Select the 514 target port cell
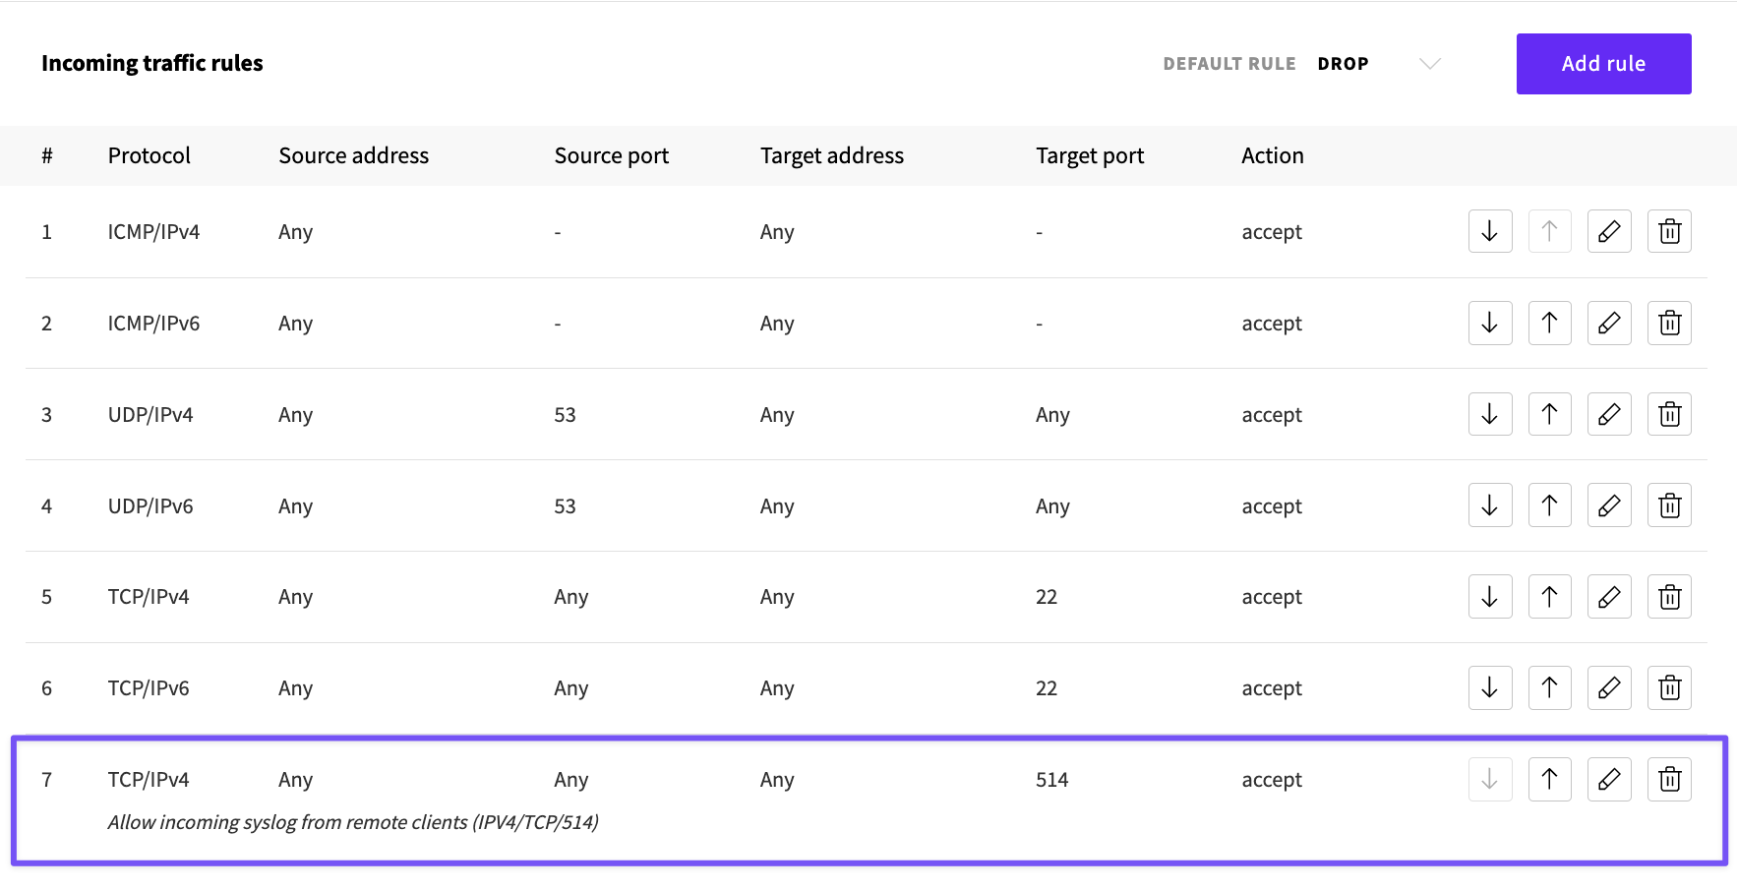Screen dimensions: 1737x890 (x=1051, y=780)
